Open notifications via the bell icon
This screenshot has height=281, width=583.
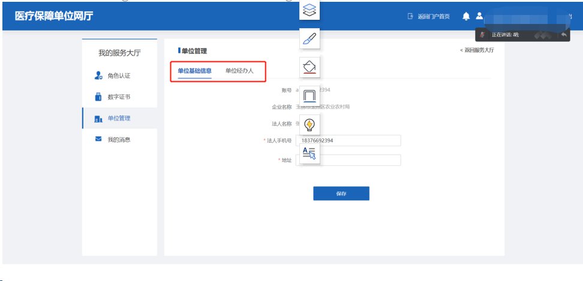point(466,16)
